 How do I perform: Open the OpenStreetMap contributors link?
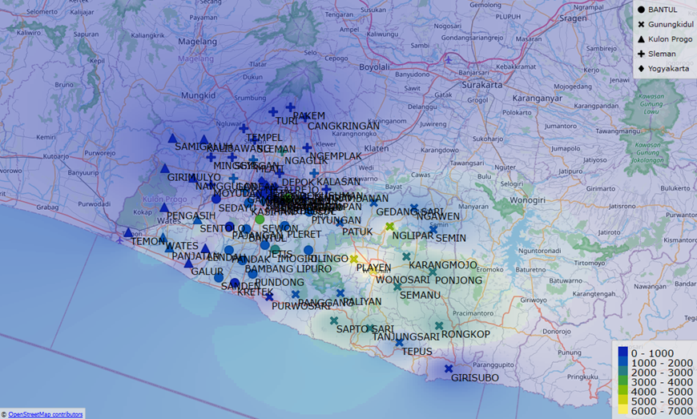(x=45, y=414)
